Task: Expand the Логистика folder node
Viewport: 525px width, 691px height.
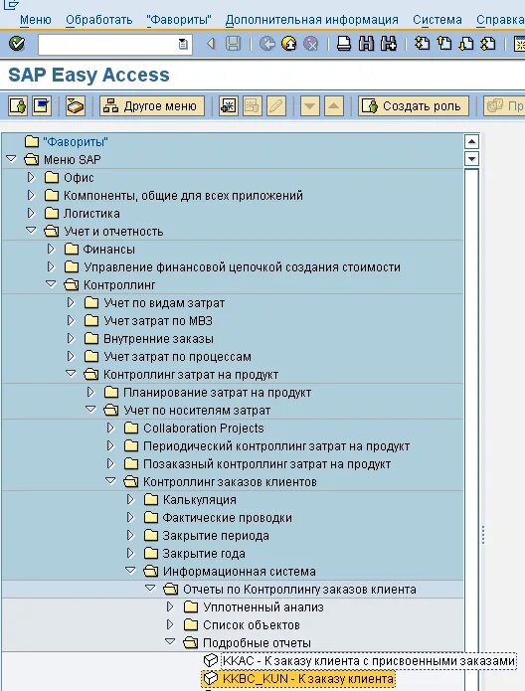Action: tap(31, 213)
